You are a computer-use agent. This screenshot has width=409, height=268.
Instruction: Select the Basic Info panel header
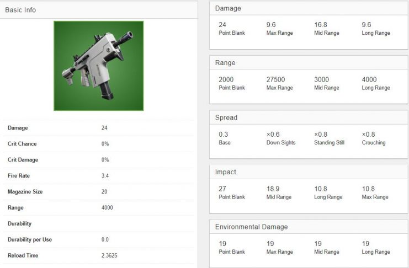(x=99, y=10)
